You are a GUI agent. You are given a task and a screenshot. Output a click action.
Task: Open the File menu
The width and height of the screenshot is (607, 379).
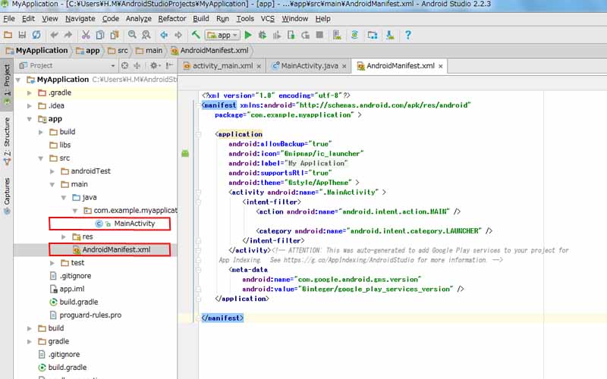coord(9,18)
